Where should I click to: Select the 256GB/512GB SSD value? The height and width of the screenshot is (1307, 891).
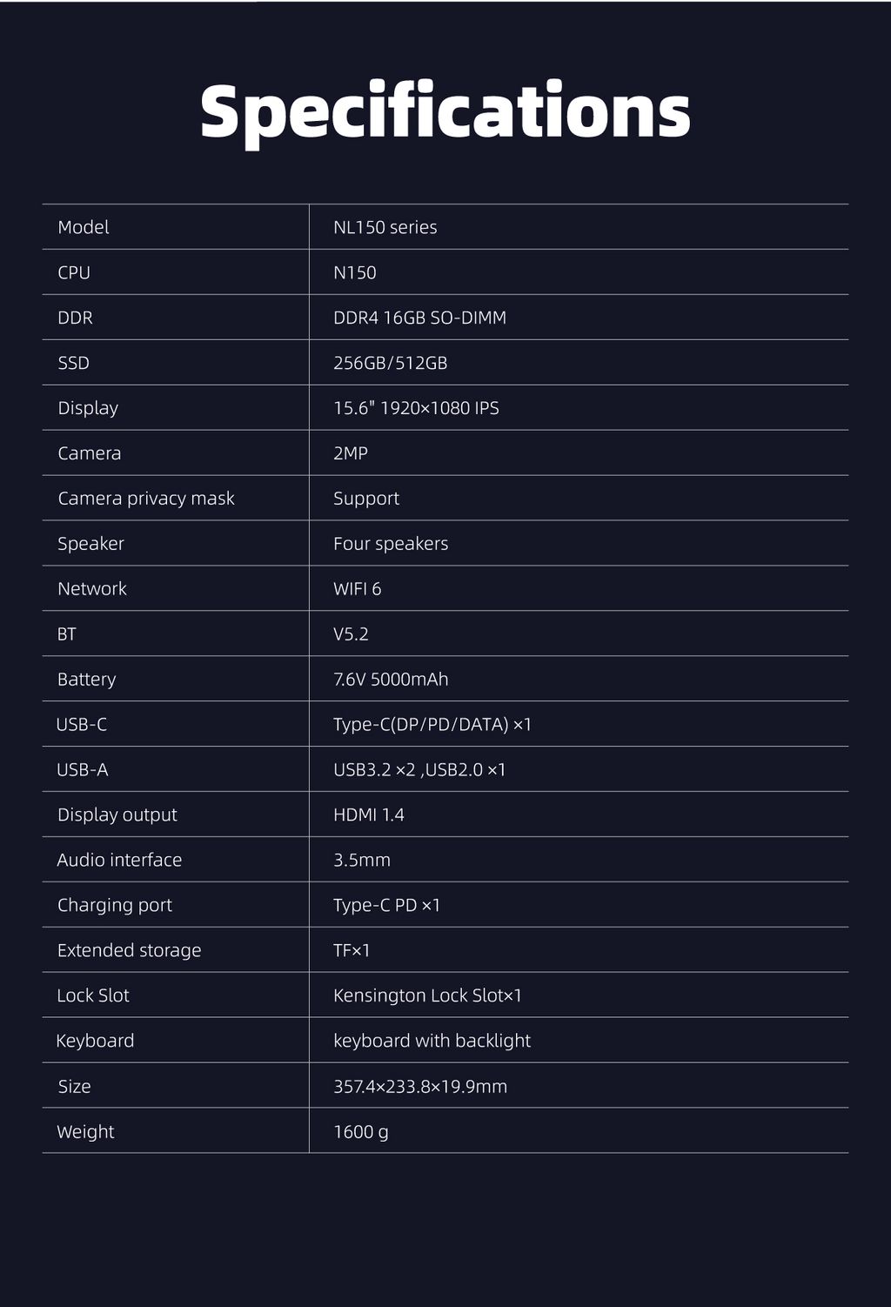click(390, 363)
